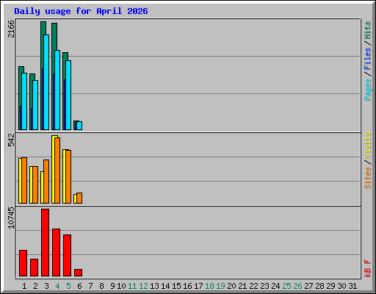The width and height of the screenshot is (376, 294).
Task: Click the orange sites bar for day 3
Action: pyautogui.click(x=46, y=182)
